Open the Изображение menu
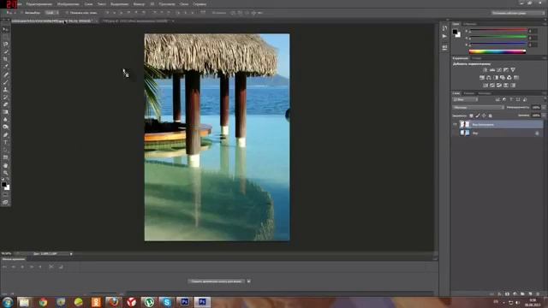The height and width of the screenshot is (308, 548). tap(68, 4)
